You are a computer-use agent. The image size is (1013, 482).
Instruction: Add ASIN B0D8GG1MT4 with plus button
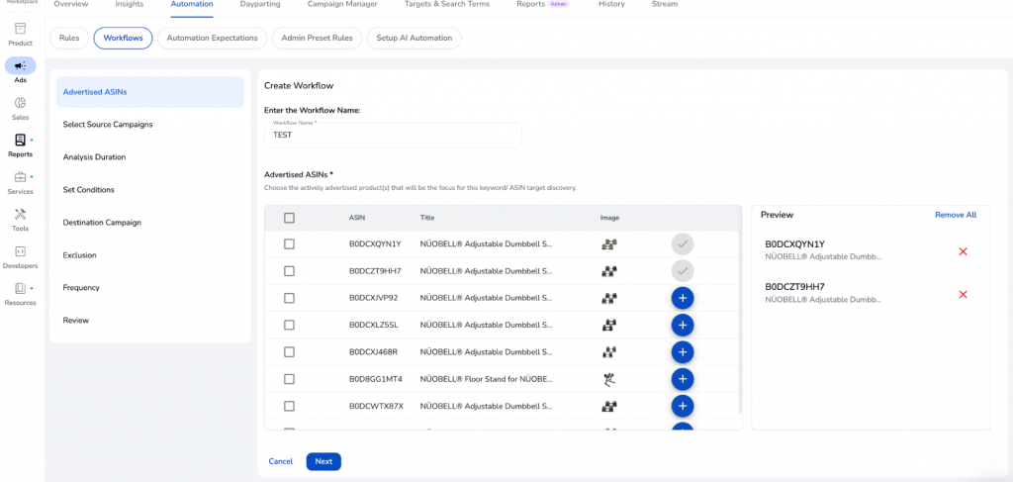683,379
